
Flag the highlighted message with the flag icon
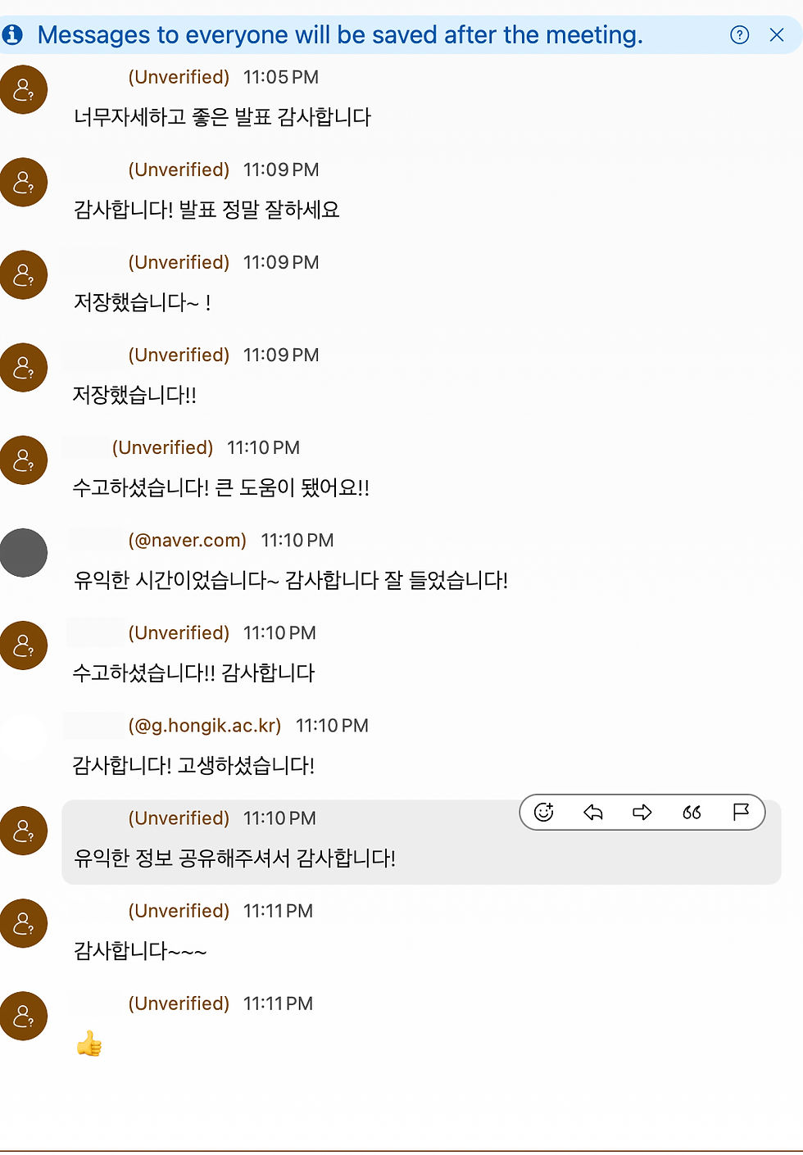click(x=741, y=812)
